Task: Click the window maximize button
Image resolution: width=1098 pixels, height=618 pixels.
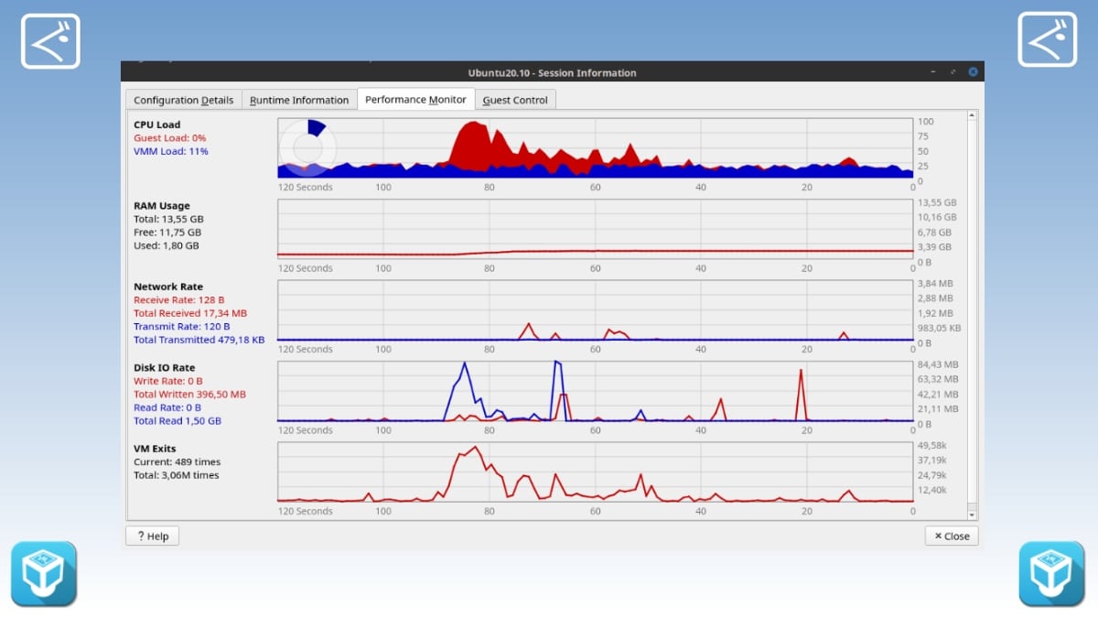Action: tap(953, 71)
